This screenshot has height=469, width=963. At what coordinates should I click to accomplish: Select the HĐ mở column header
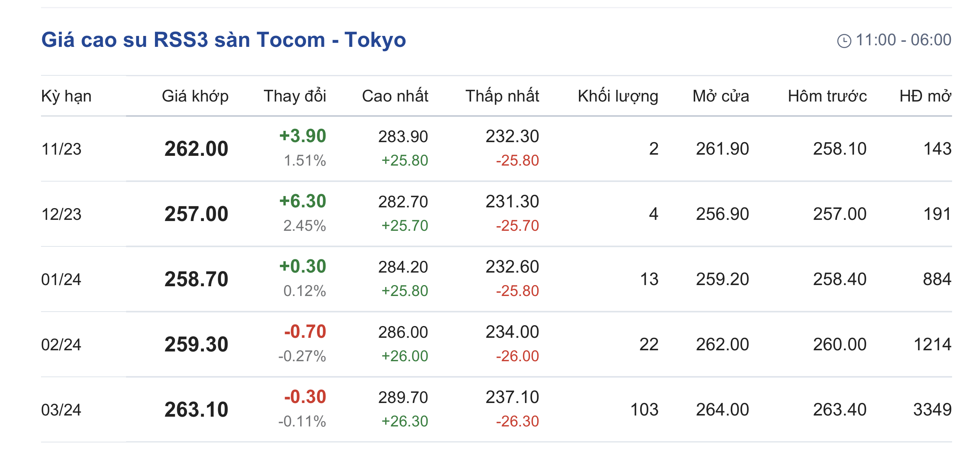[x=925, y=96]
